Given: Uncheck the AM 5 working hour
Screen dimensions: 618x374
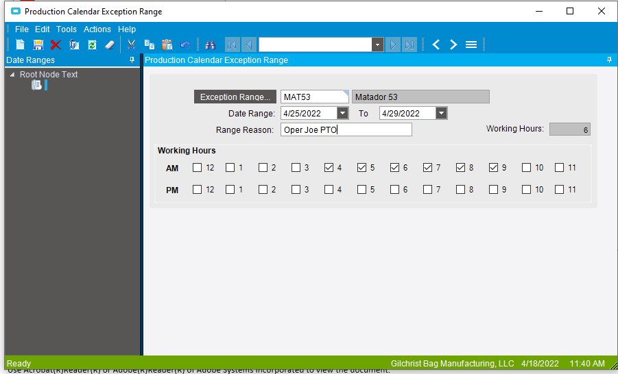Looking at the screenshot, I should (x=361, y=168).
